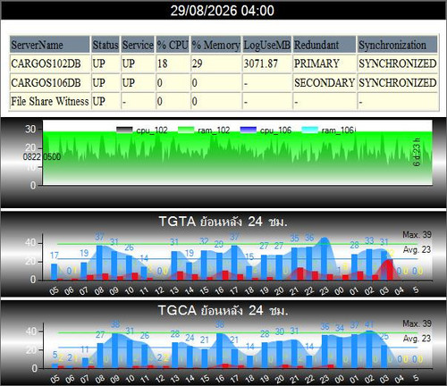Click the Status UP for File Share Witness
The width and height of the screenshot is (447, 386).
coord(105,101)
